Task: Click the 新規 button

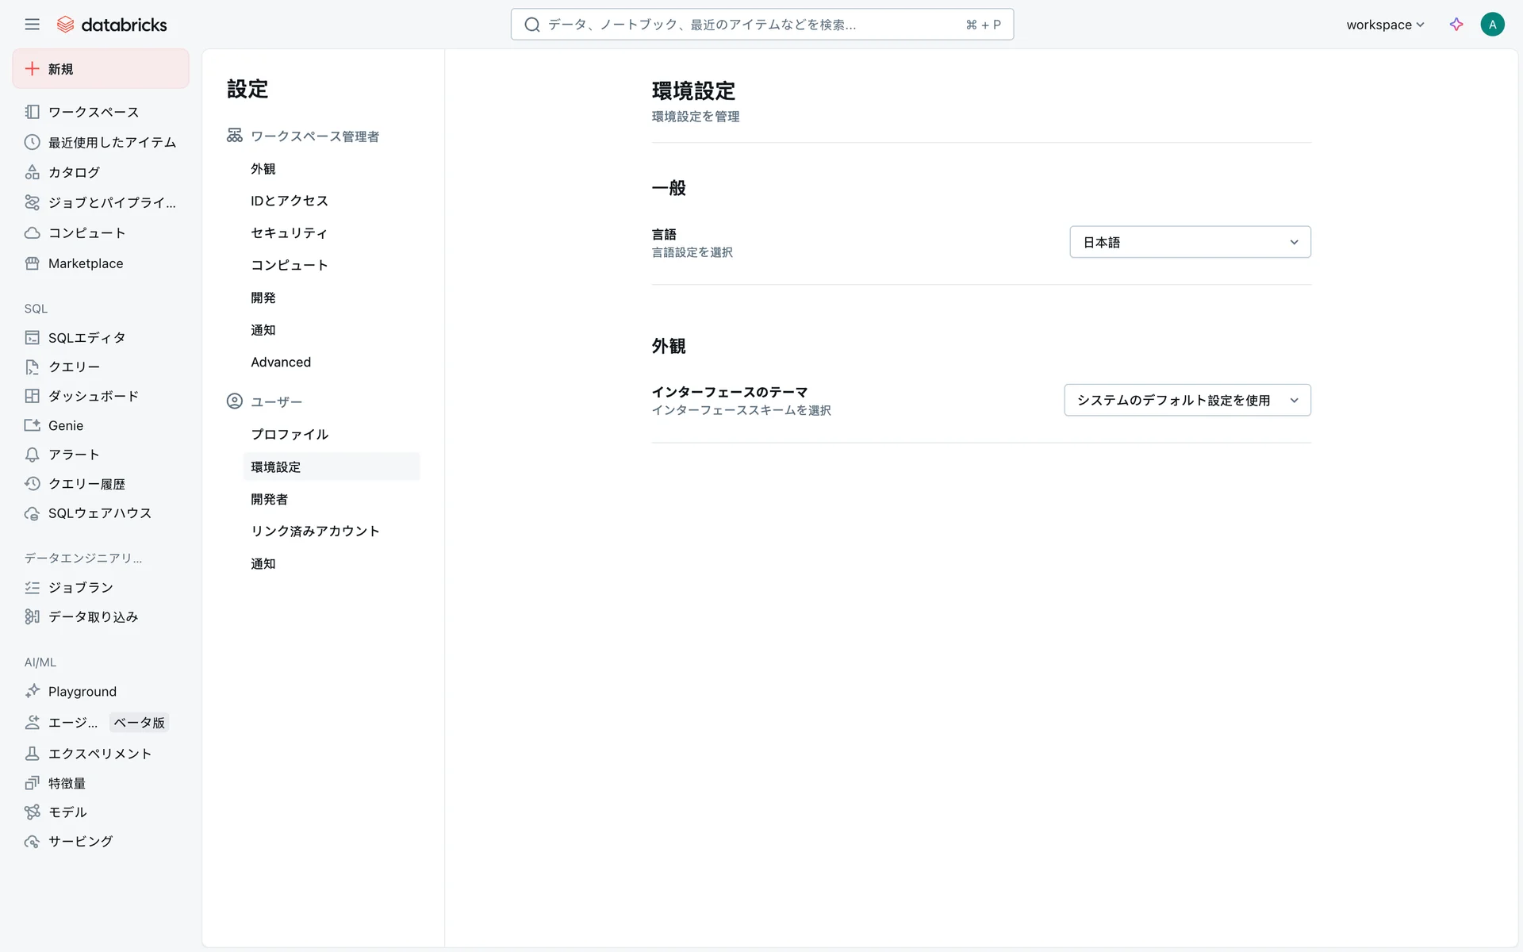Action: pos(101,69)
